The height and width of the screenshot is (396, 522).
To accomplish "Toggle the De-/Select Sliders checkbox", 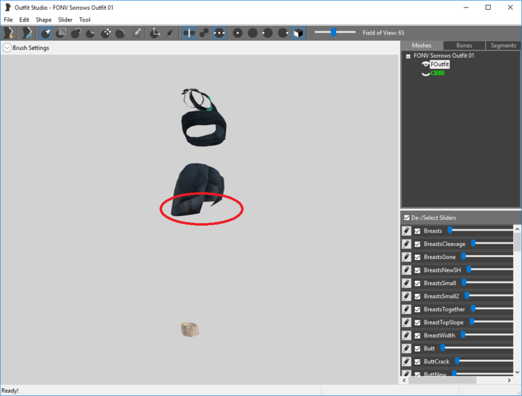I will (x=406, y=217).
